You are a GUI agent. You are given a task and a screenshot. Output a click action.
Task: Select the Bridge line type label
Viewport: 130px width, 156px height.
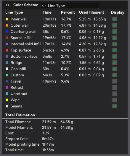16,63
